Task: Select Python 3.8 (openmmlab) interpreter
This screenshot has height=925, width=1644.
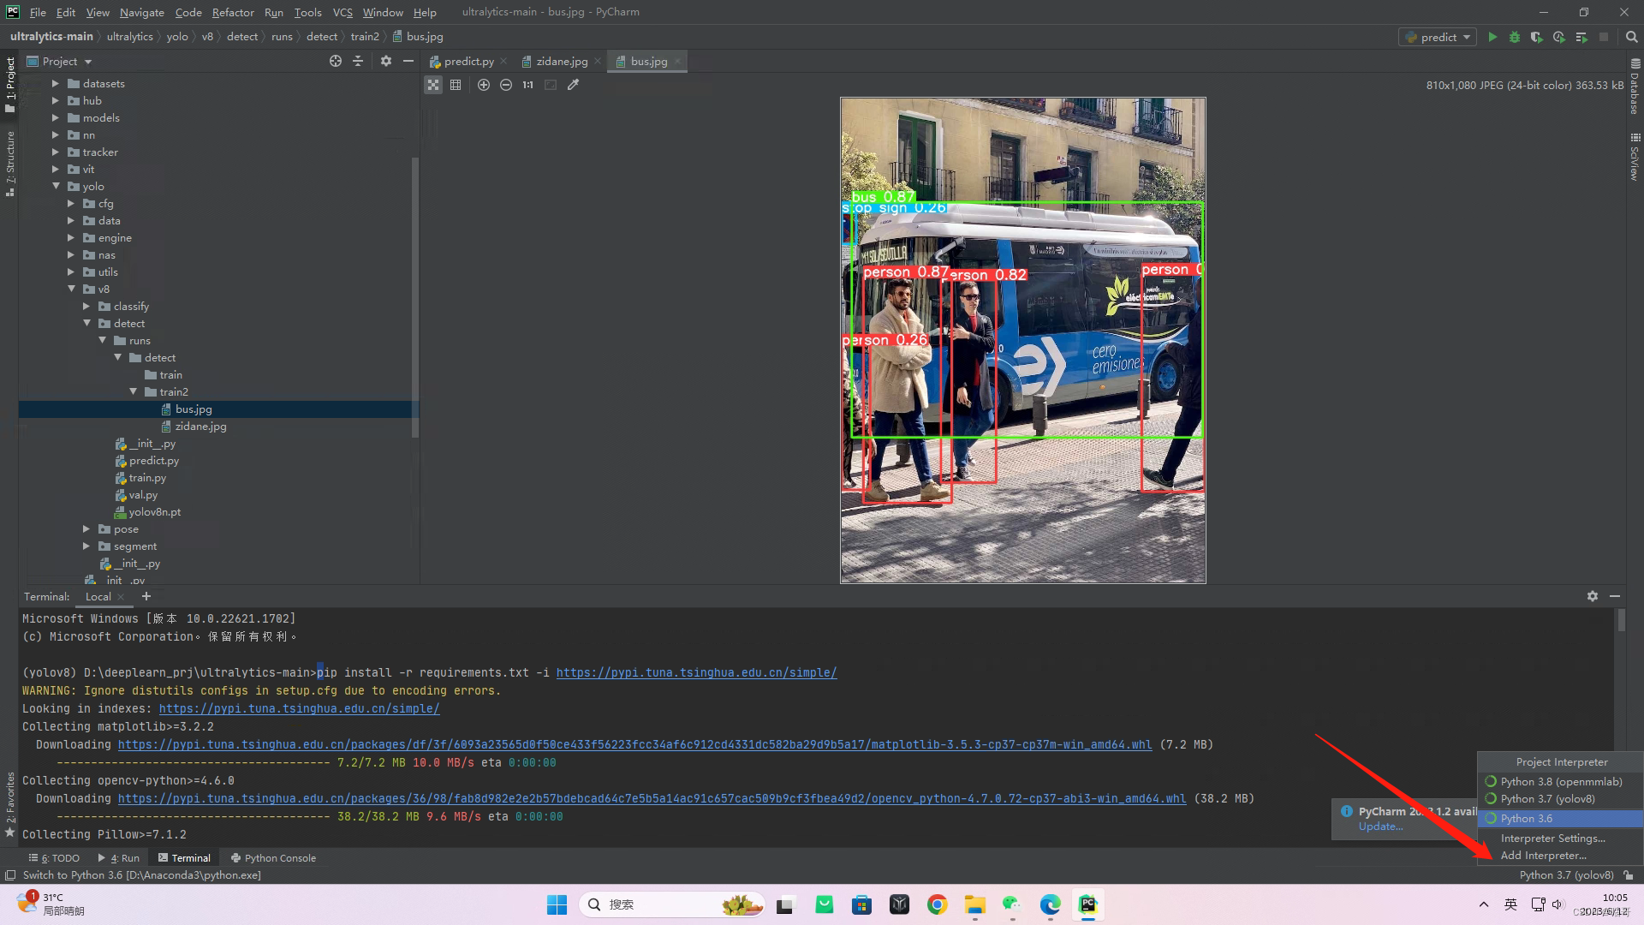Action: coord(1560,782)
